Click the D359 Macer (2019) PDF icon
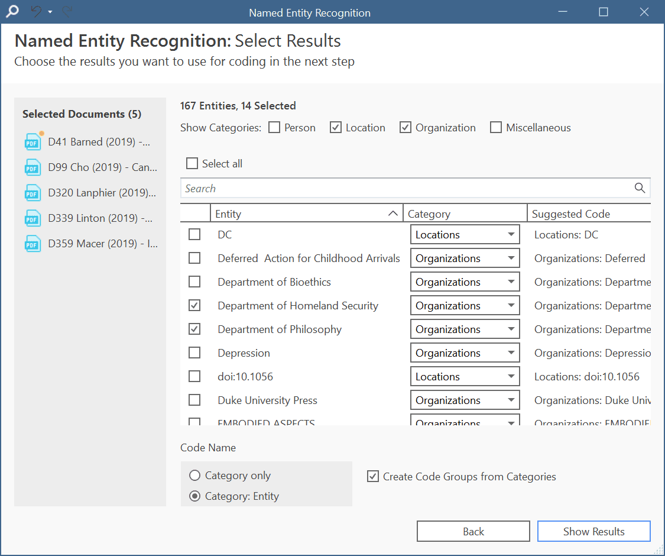 coord(33,244)
